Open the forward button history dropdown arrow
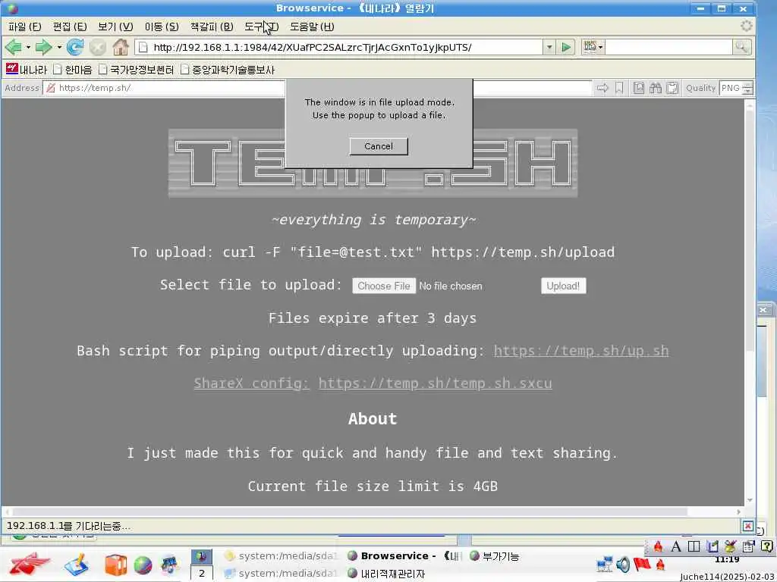 click(x=59, y=48)
